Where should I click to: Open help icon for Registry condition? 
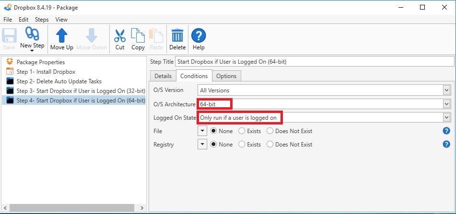tap(446, 144)
